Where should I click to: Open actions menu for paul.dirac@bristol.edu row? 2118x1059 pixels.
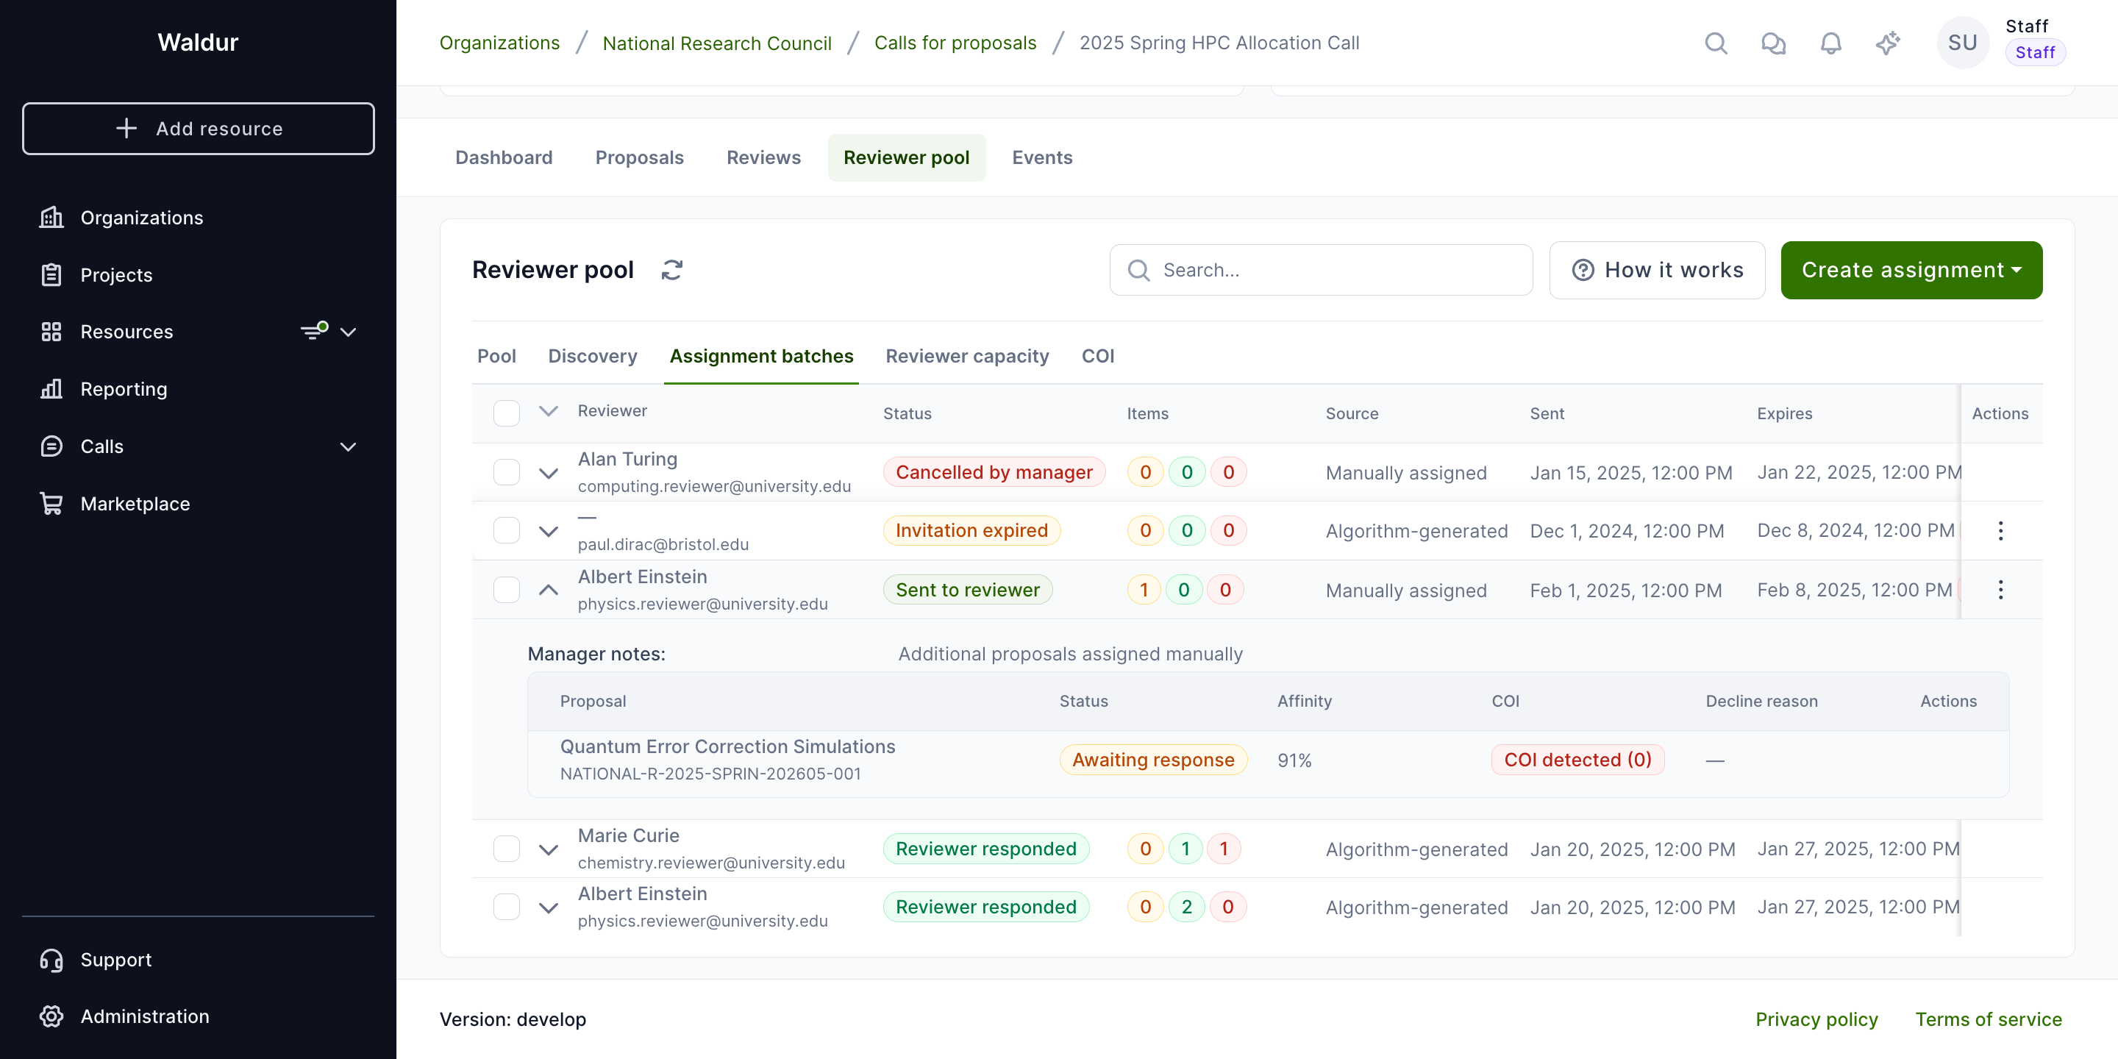2000,531
